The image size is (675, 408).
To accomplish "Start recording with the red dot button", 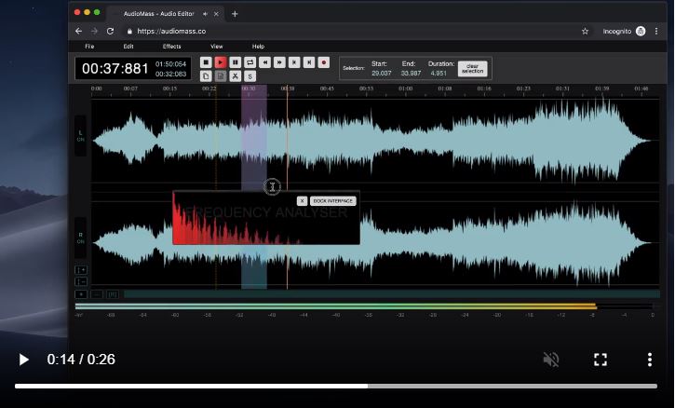I will (x=324, y=62).
